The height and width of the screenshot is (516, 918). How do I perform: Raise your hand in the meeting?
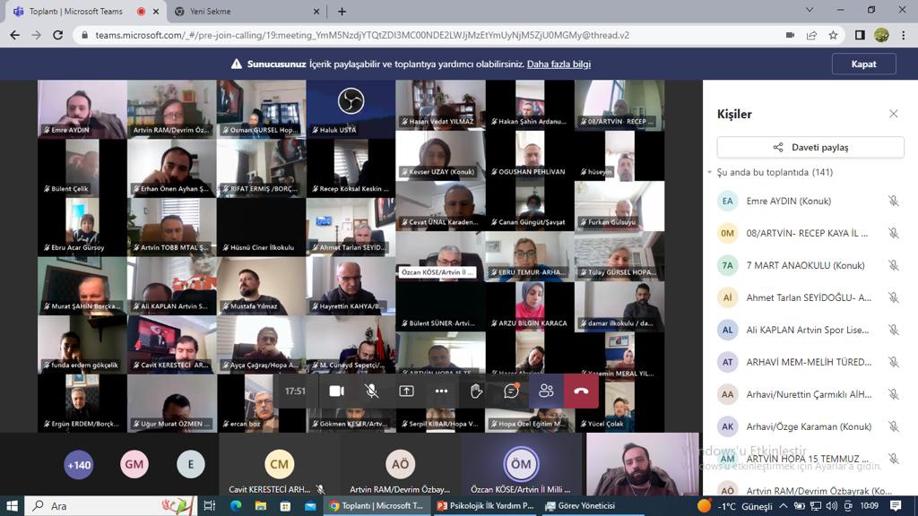tap(476, 391)
